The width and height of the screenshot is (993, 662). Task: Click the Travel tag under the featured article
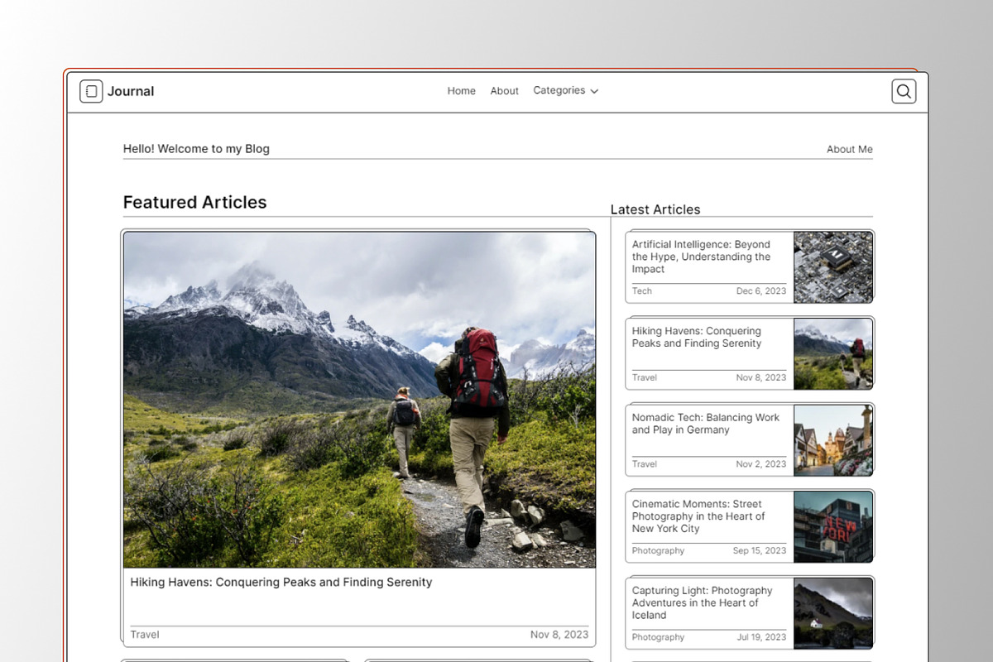coord(145,635)
